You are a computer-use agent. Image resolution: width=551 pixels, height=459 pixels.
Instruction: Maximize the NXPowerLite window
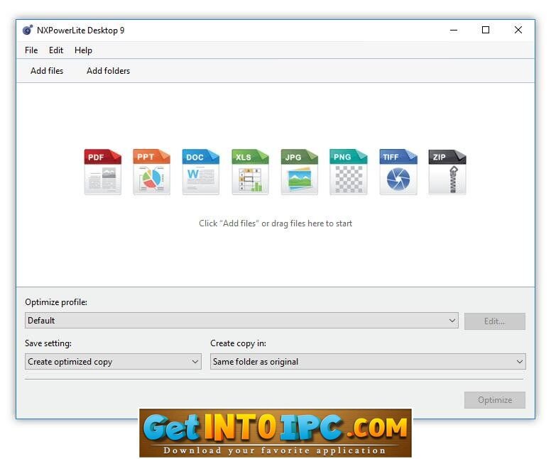coord(486,31)
